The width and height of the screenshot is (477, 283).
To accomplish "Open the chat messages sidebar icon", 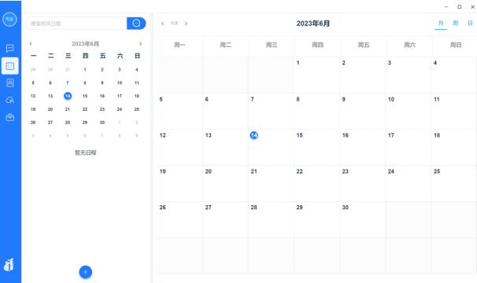I will click(9, 48).
